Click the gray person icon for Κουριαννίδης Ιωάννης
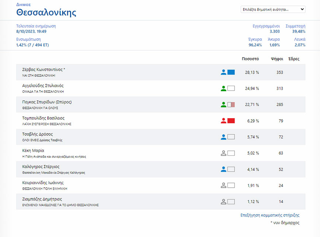 [x=223, y=185]
